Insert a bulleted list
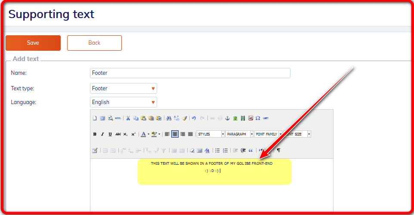Screen dimensions: 414x215 (217, 150)
